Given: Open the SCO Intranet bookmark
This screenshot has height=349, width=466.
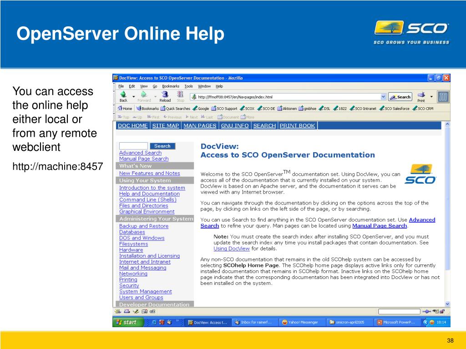Looking at the screenshot, I should (363, 108).
